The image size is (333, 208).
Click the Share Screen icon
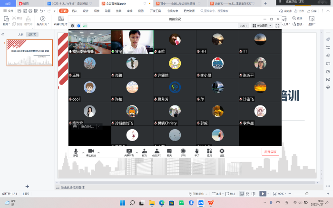[128, 151]
